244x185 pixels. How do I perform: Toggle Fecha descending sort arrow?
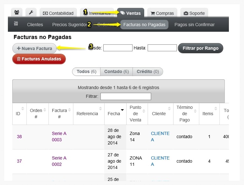pos(122,110)
